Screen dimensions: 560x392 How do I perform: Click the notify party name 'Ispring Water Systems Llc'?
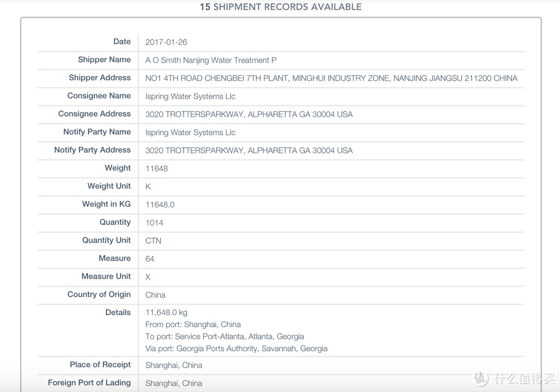[x=190, y=132]
